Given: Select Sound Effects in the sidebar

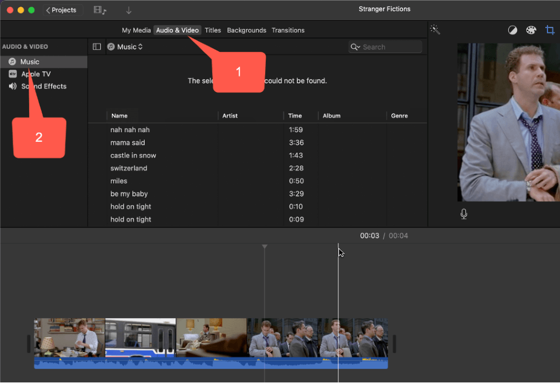Looking at the screenshot, I should point(43,86).
